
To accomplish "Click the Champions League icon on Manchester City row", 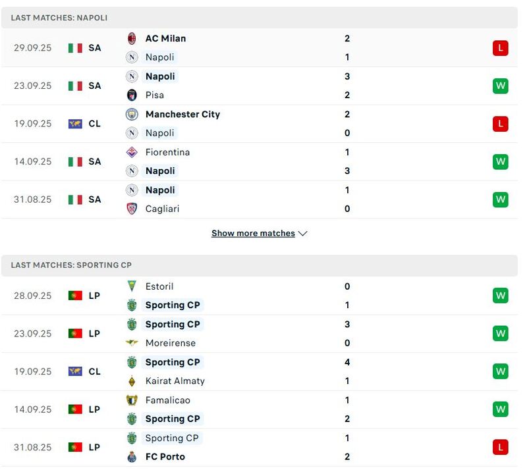I will 75,123.
